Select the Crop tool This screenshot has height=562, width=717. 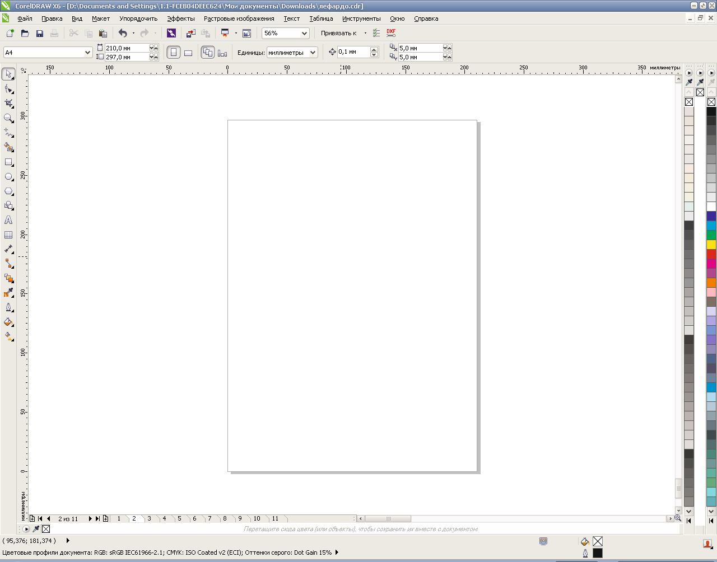pyautogui.click(x=8, y=104)
